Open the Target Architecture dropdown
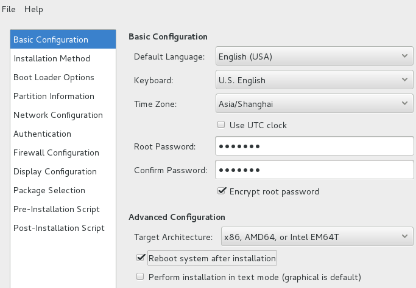The height and width of the screenshot is (288, 416). point(317,236)
